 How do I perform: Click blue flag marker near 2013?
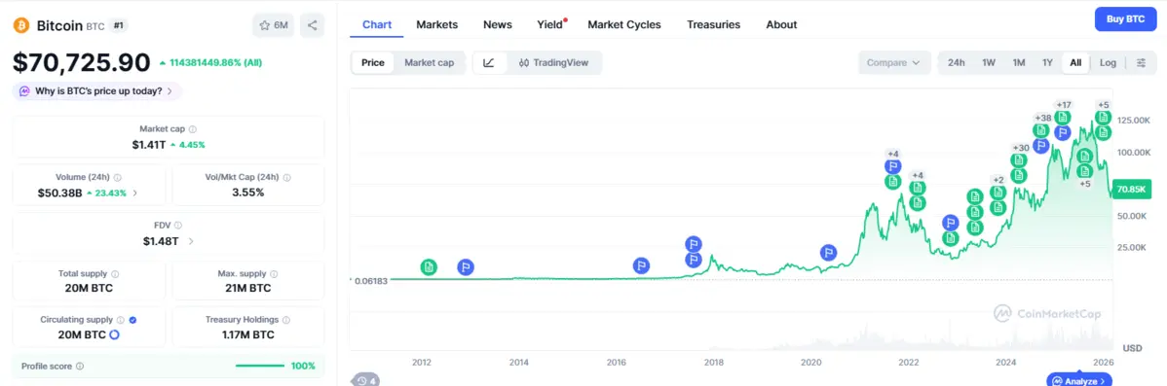coord(466,267)
